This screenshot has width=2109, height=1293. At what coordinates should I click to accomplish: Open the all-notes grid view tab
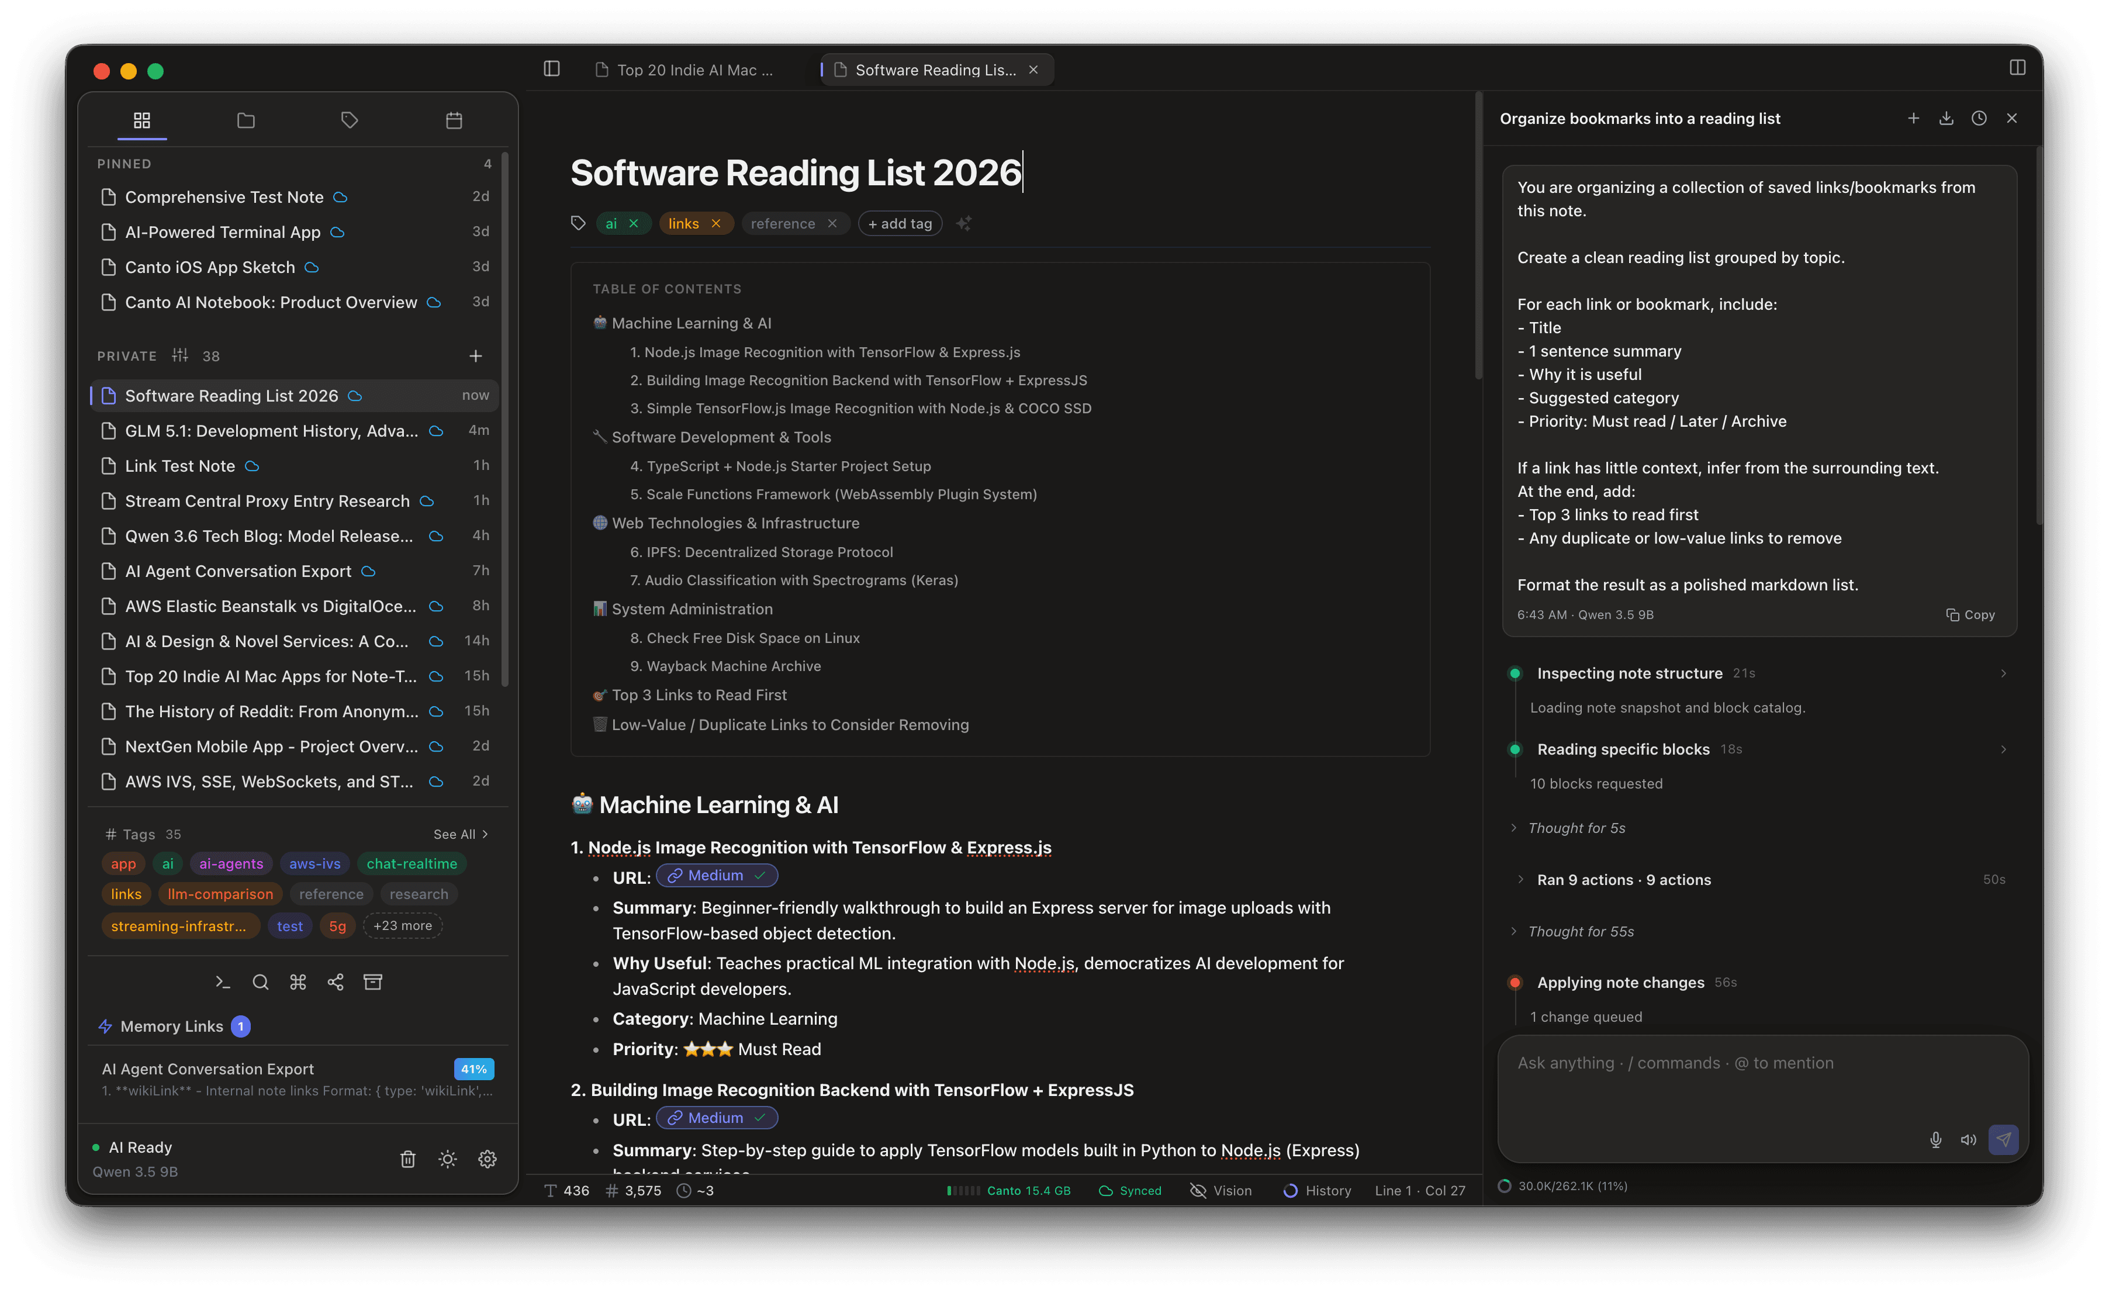tap(142, 120)
